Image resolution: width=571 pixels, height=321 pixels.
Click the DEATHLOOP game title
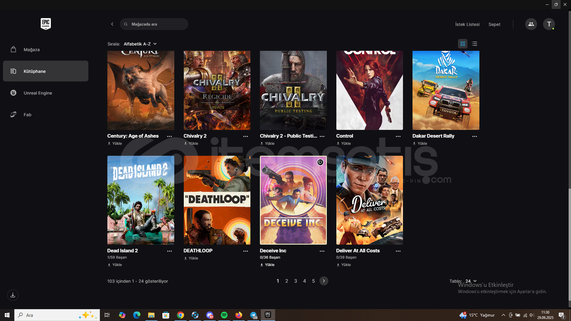tap(198, 251)
